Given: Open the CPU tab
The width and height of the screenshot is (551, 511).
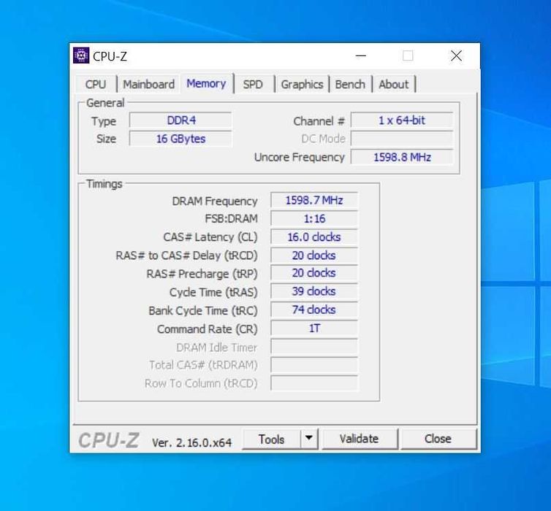Looking at the screenshot, I should [96, 84].
